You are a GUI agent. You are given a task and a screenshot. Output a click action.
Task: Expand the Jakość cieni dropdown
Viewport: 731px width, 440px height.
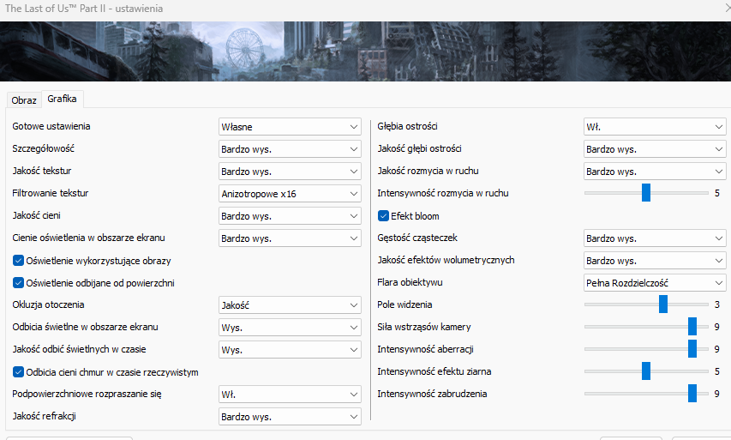(x=290, y=215)
